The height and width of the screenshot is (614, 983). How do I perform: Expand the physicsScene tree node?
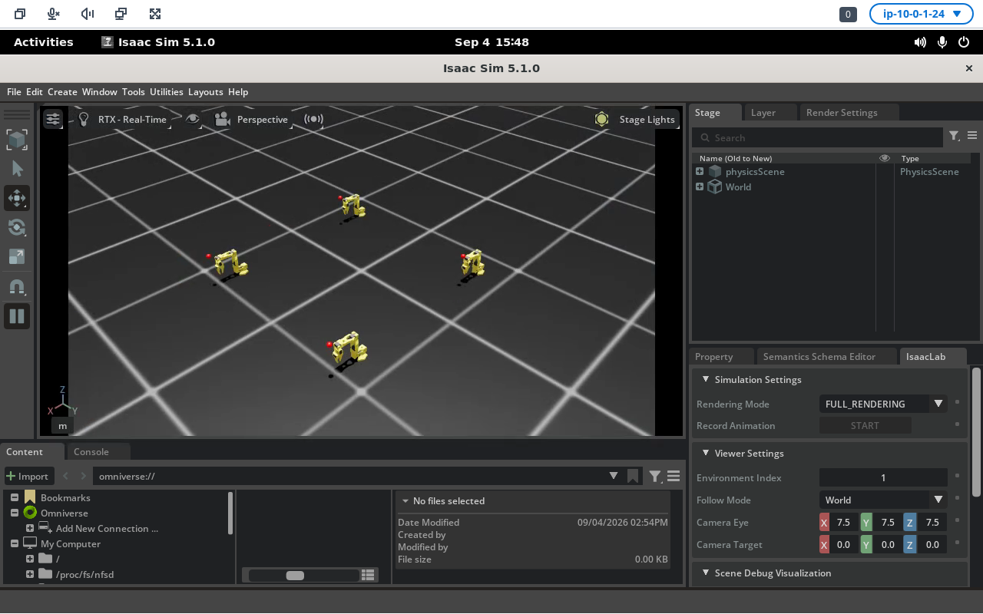700,171
